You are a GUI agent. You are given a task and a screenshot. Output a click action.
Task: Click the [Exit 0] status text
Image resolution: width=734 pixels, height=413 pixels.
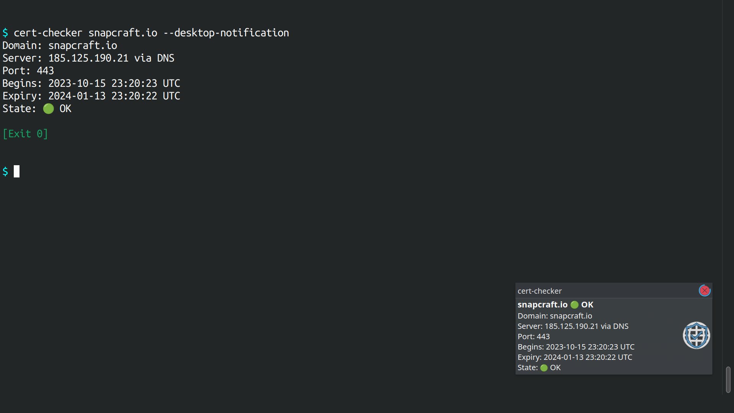coord(25,134)
